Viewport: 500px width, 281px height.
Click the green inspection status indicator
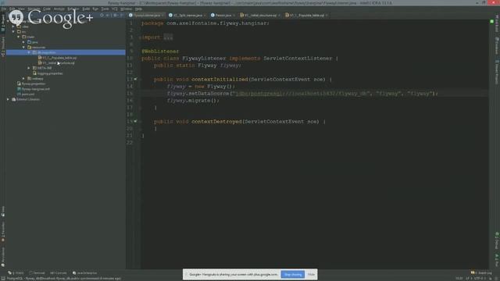click(491, 21)
